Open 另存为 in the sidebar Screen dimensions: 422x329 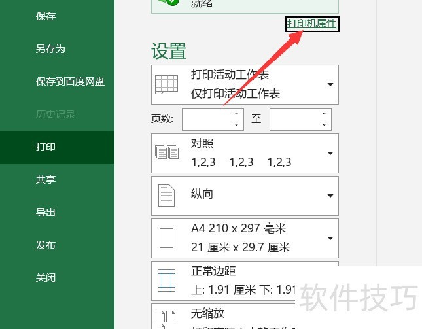click(50, 49)
